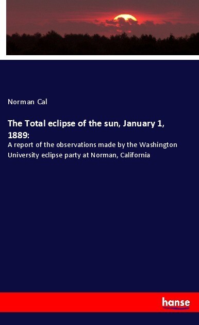Click the navy strip below the red band

(100, 319)
